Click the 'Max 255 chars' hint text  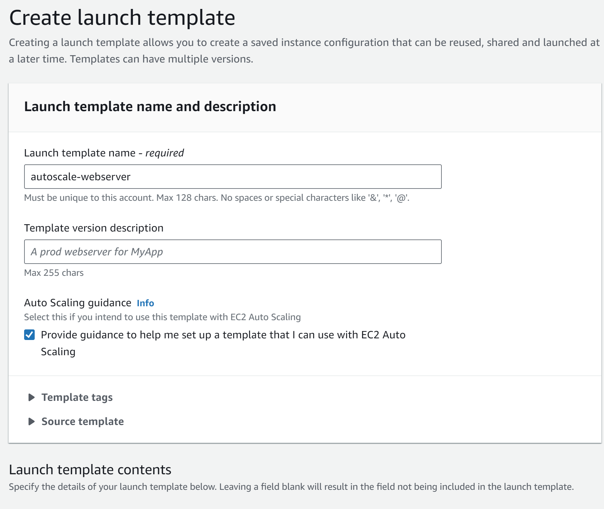(x=54, y=273)
